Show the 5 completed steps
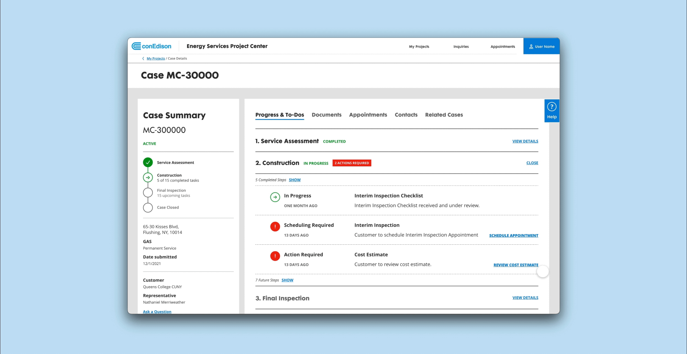 pyautogui.click(x=295, y=180)
